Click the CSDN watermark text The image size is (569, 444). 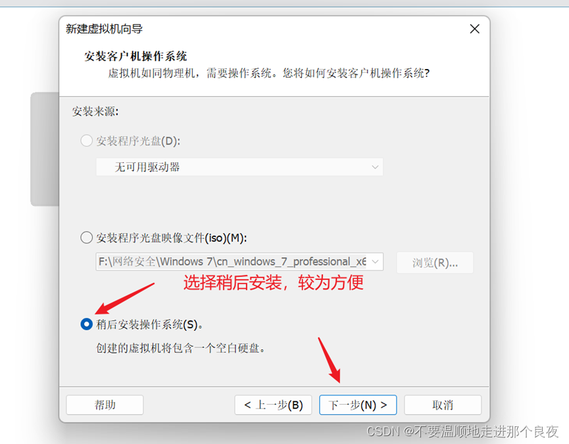pyautogui.click(x=462, y=432)
